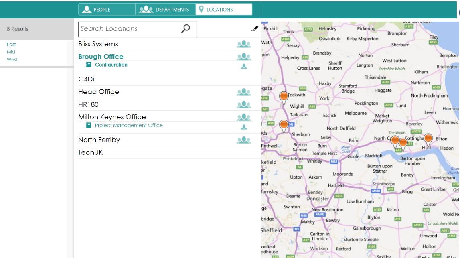
Task: Switch to the People tab
Action: coord(106,10)
